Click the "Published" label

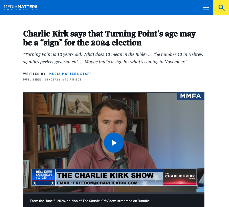coord(32,80)
